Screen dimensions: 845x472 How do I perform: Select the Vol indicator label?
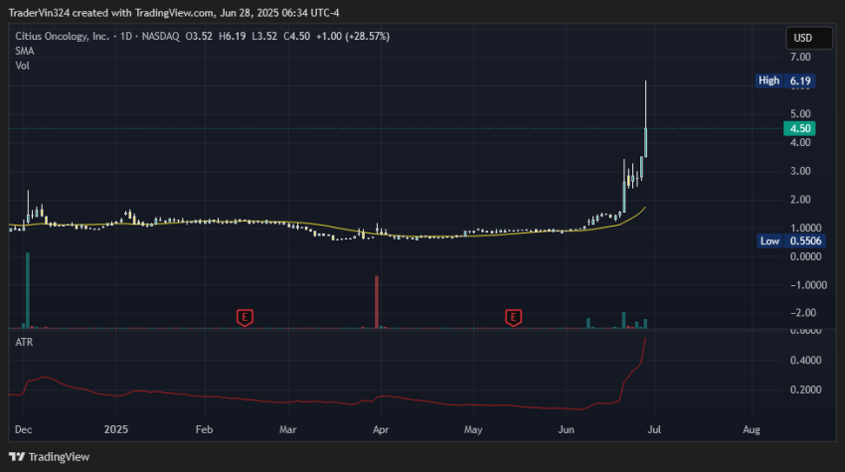[x=22, y=66]
